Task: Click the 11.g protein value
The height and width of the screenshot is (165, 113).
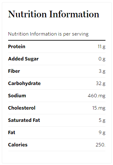Action: [x=101, y=47]
